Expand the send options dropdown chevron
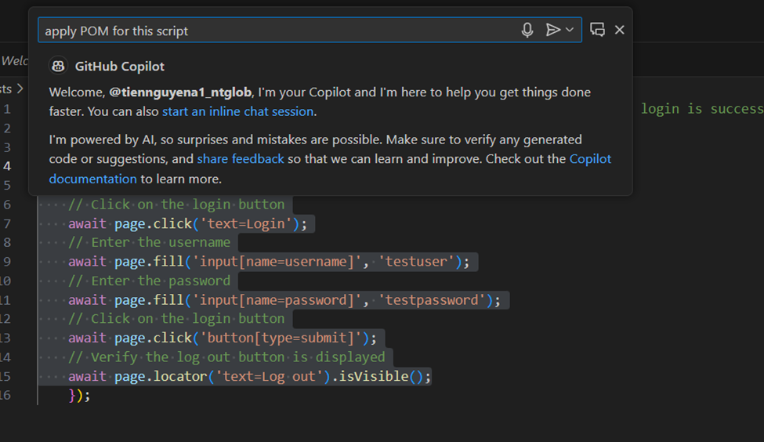 coord(570,30)
